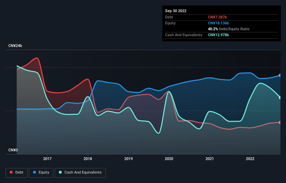The width and height of the screenshot is (286, 183).
Task: Toggle the Equity legend button
Action: click(41, 173)
